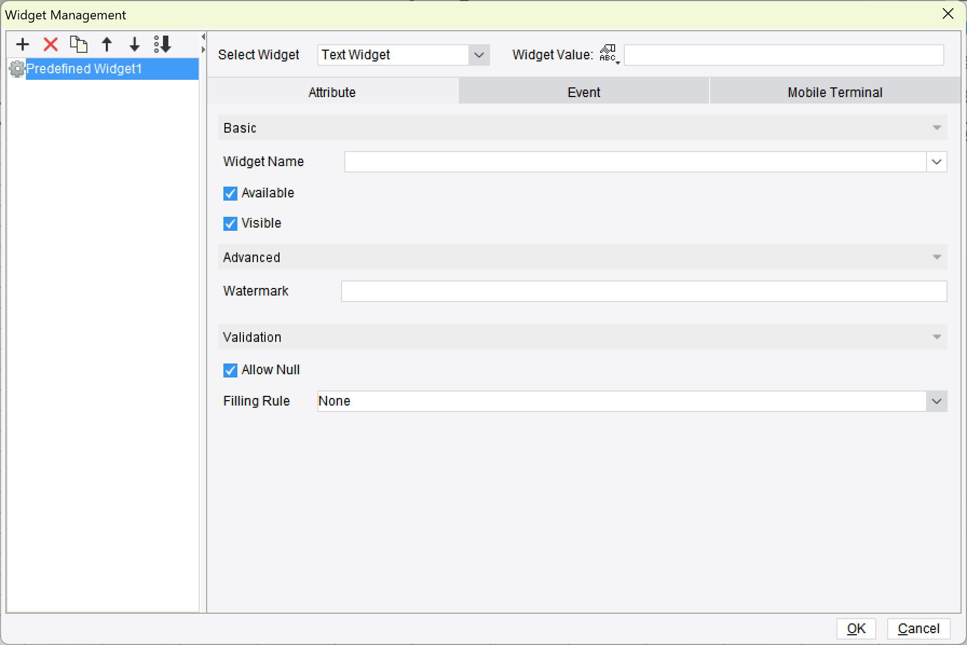Copy the selected widget
Viewport: 967px width, 645px height.
79,44
